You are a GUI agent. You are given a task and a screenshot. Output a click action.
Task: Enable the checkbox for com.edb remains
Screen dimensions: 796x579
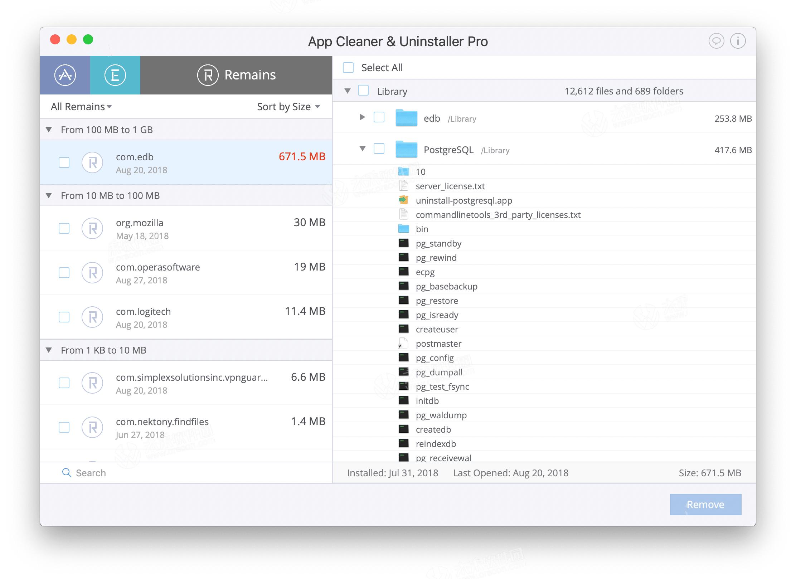click(x=64, y=162)
